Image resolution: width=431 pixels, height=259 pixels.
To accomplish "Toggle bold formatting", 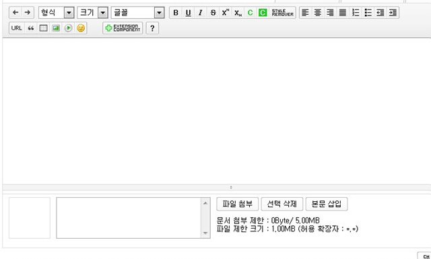I will coord(176,13).
